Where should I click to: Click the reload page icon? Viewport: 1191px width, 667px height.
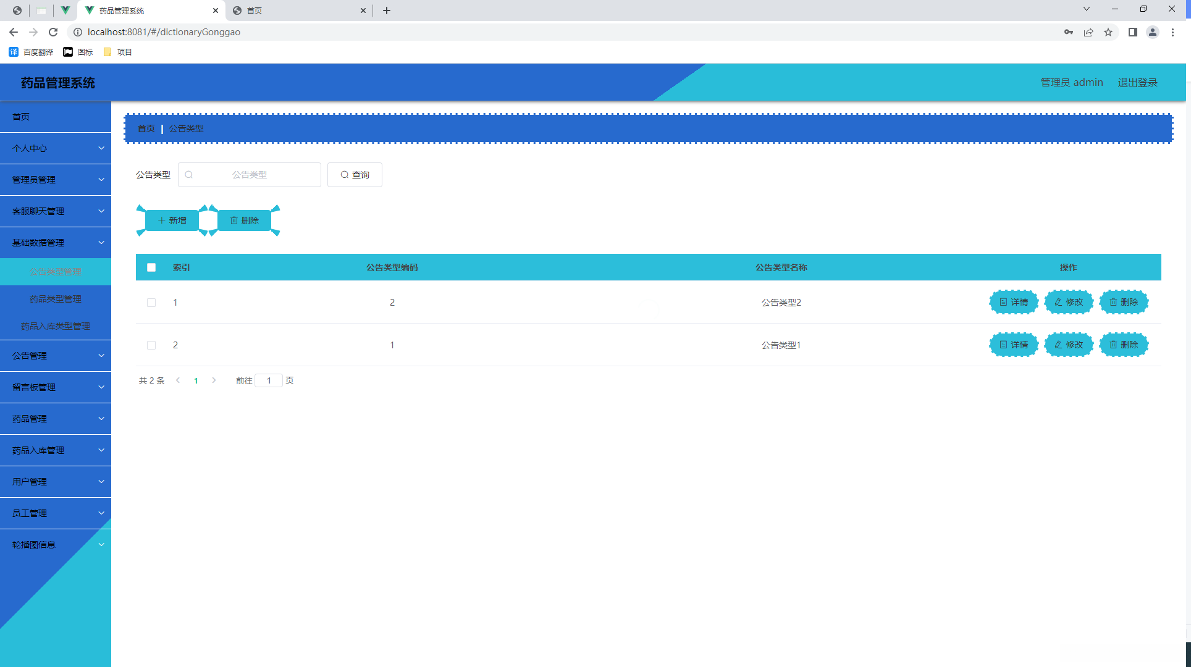53,32
